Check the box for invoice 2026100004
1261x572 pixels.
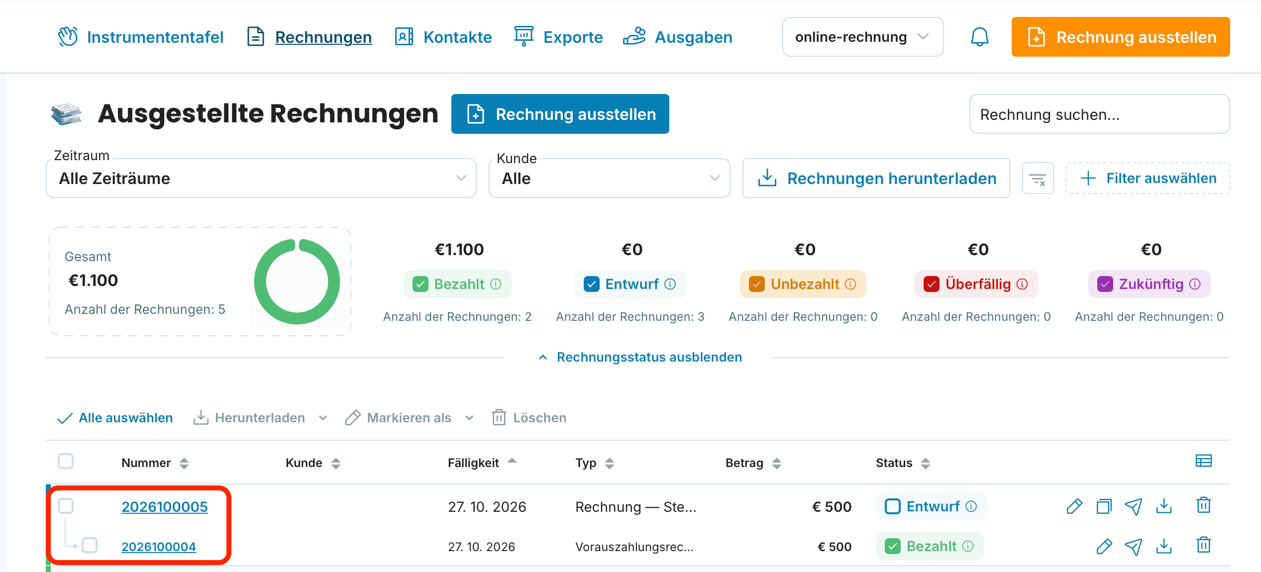(90, 545)
